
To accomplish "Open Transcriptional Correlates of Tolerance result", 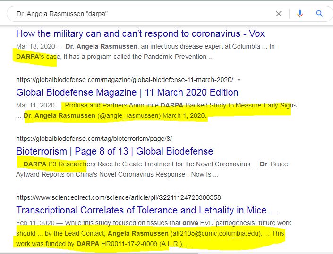I will [x=146, y=210].
